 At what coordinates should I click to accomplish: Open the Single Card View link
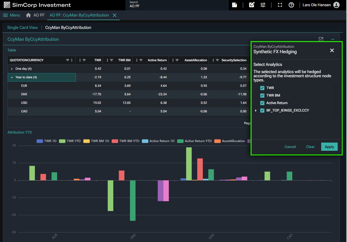click(x=22, y=28)
